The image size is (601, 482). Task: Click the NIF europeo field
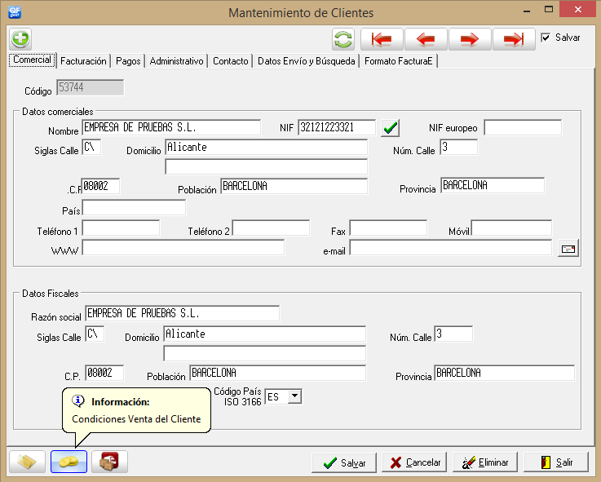tap(523, 127)
